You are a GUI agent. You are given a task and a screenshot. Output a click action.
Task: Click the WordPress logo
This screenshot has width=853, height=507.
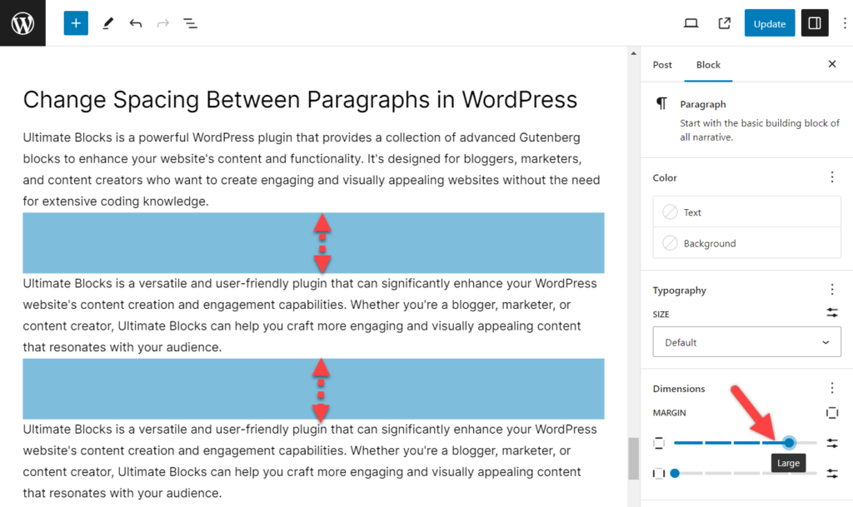tap(22, 22)
